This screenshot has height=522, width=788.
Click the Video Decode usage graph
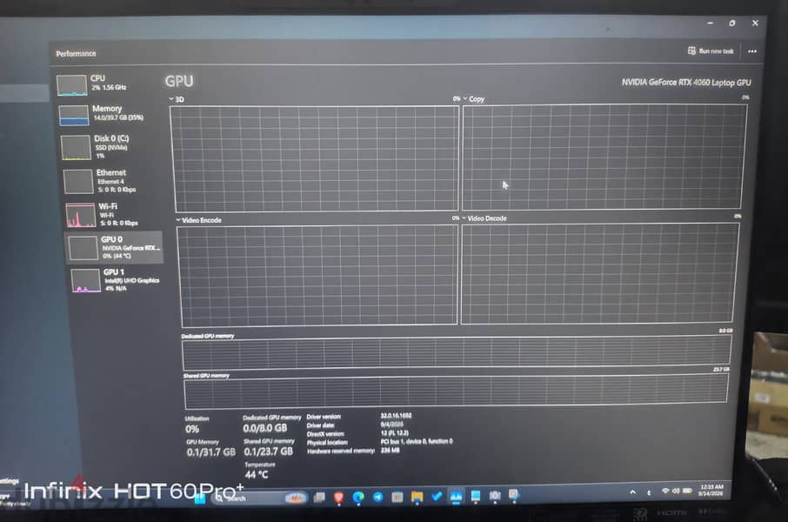[x=600, y=273]
